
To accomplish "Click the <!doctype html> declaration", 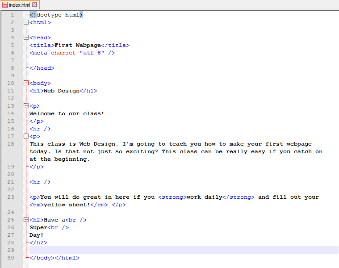I will coord(56,15).
